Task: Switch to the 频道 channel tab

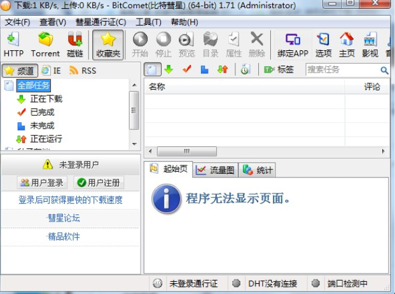Action: [20, 71]
